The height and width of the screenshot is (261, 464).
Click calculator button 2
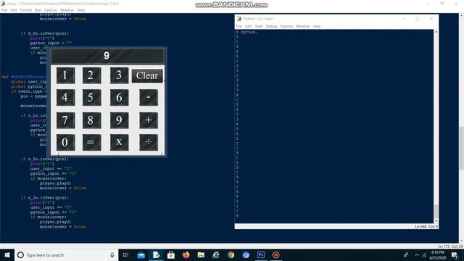pos(91,75)
